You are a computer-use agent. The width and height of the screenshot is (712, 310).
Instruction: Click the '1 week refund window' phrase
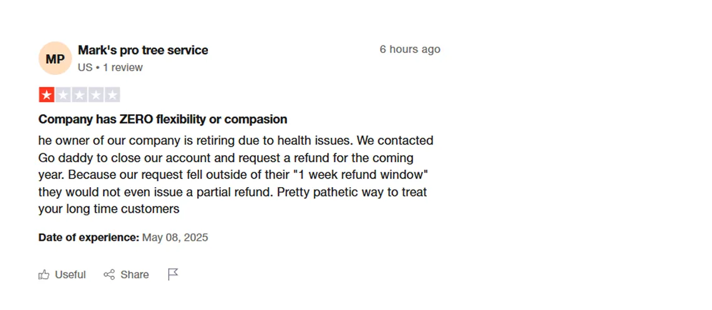pos(359,175)
